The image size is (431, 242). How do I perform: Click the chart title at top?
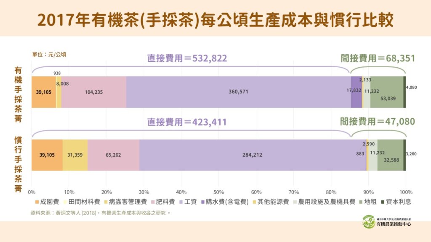click(215, 18)
